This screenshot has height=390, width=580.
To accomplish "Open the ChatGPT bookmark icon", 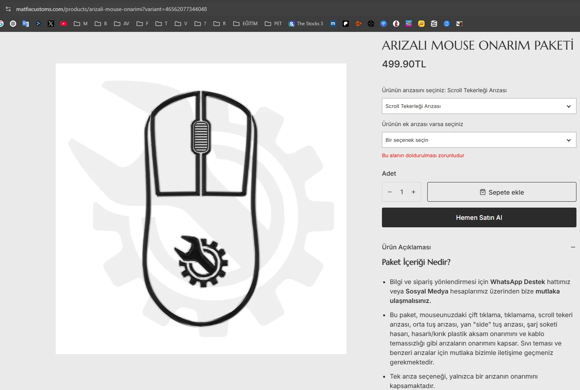I will (x=13, y=24).
